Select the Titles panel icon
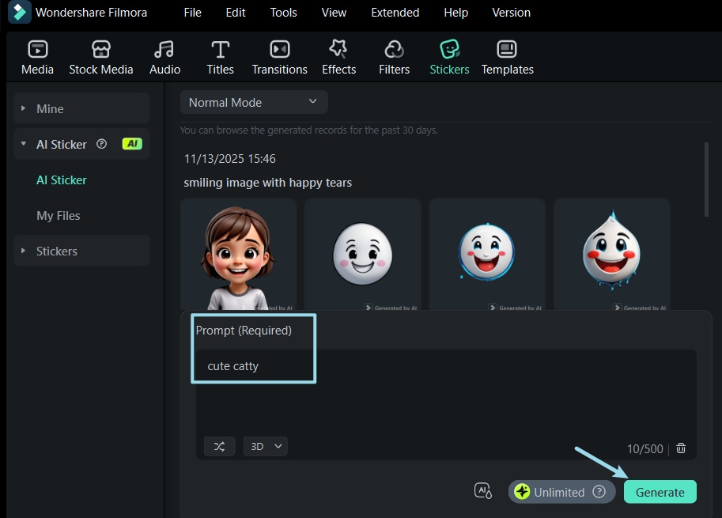Screen dimensions: 722x518 pyautogui.click(x=220, y=55)
